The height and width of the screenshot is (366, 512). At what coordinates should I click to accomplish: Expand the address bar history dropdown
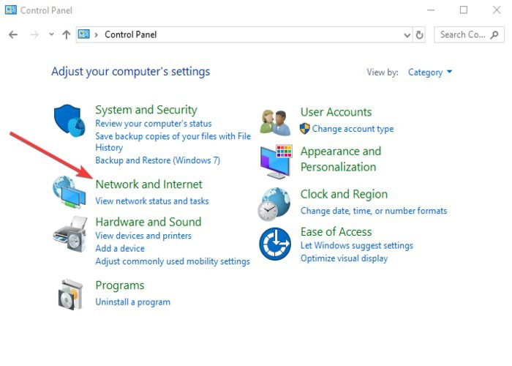[x=407, y=35]
